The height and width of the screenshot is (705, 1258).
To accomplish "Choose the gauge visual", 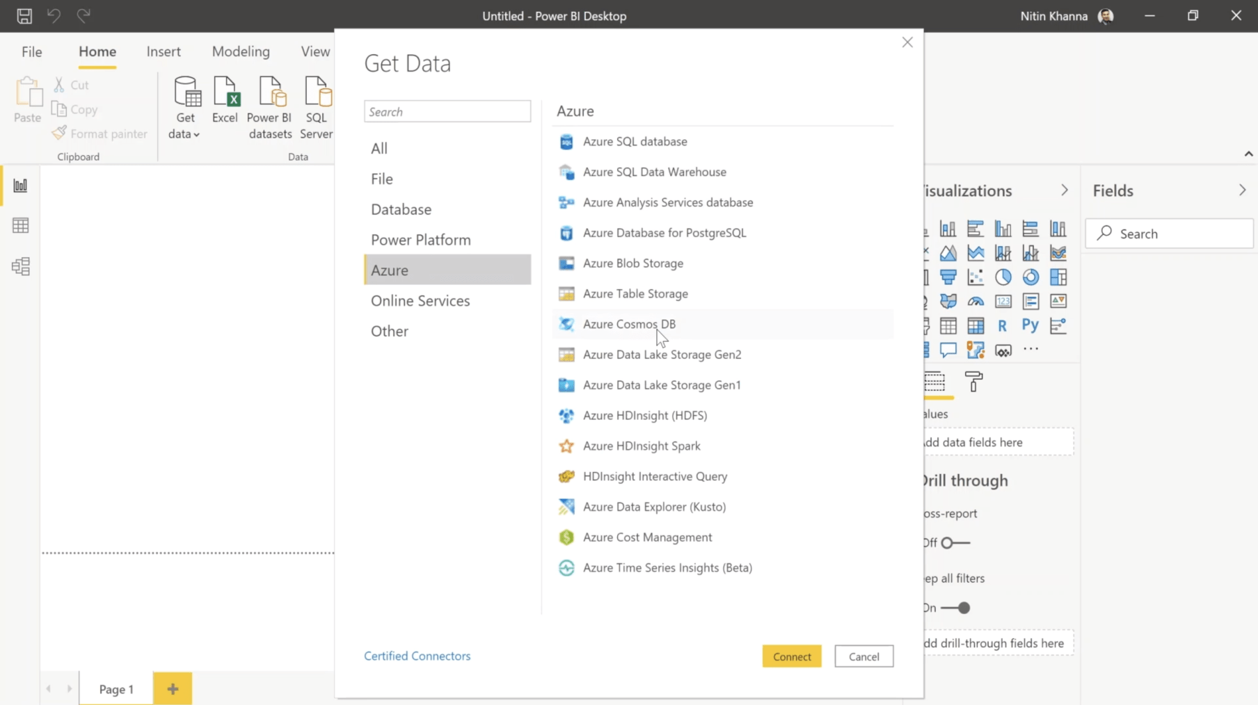I will [976, 301].
